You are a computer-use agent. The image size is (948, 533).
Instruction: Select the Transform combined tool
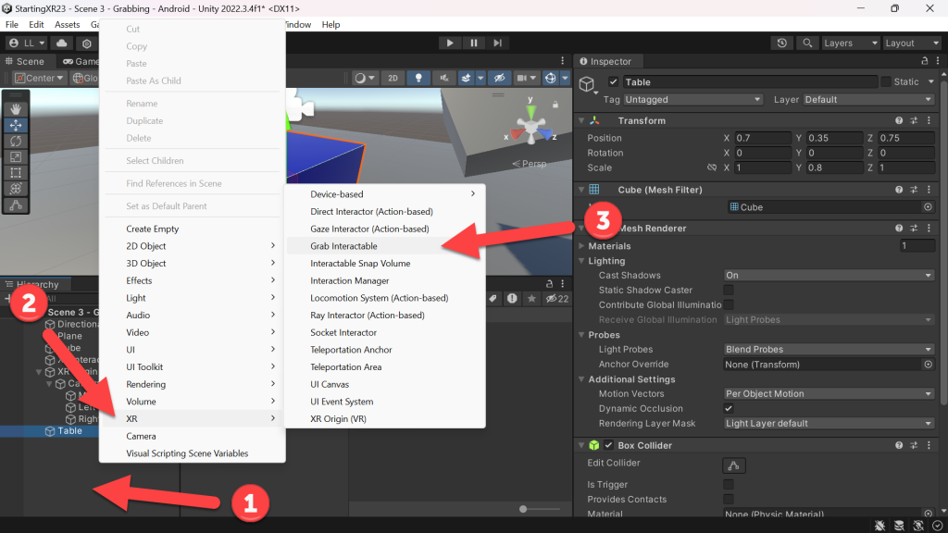[16, 189]
